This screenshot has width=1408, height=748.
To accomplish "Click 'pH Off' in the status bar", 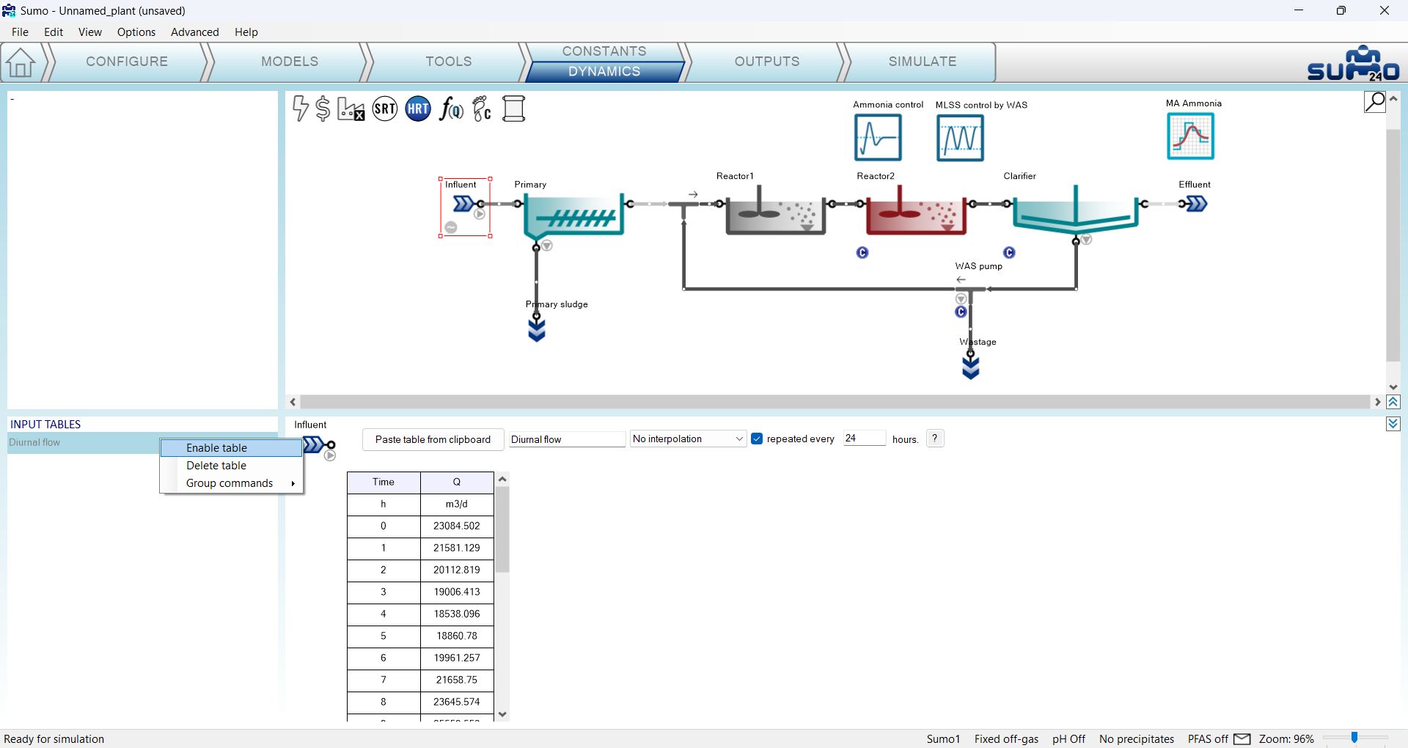I will pyautogui.click(x=1068, y=739).
